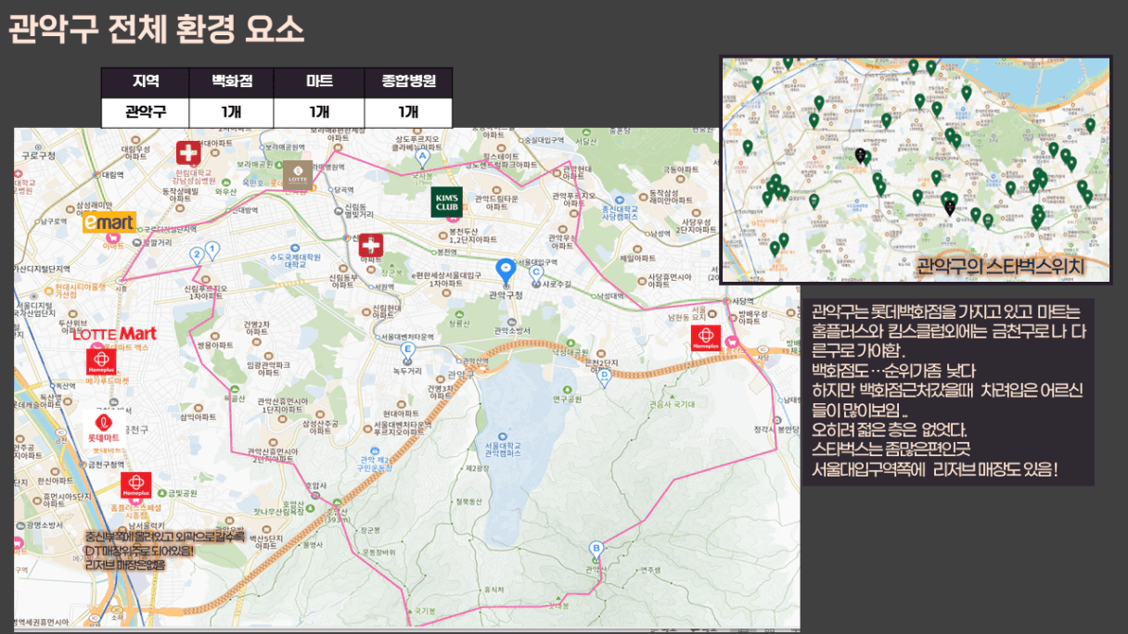Click the note line 백화점도…순위가좀 낮다

[893, 371]
